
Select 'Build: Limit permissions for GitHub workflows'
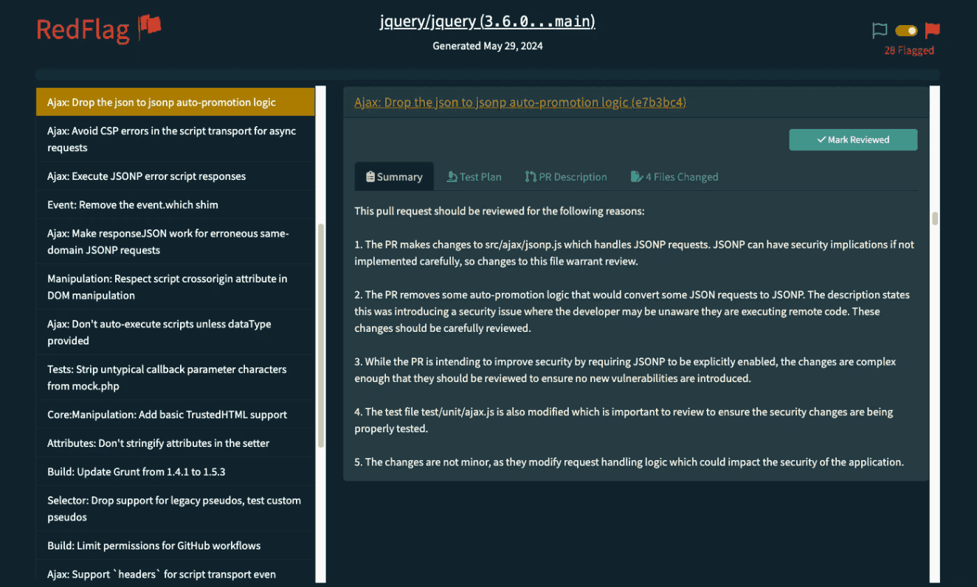[x=153, y=546]
